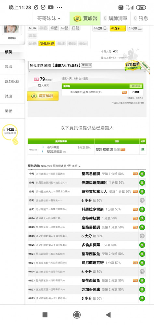Tap the user profile photo thumbnail

tap(12, 29)
